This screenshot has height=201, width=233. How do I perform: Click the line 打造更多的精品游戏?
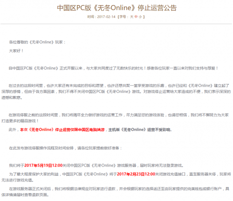pyautogui.click(x=20, y=121)
